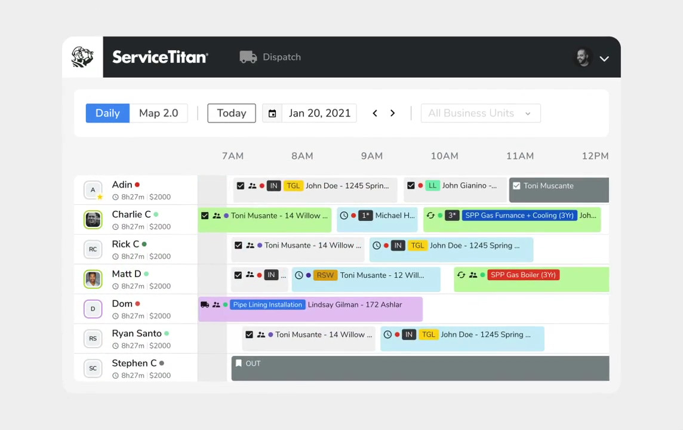This screenshot has width=683, height=430.
Task: Click the LL tag on John Gianino job
Action: pos(432,186)
